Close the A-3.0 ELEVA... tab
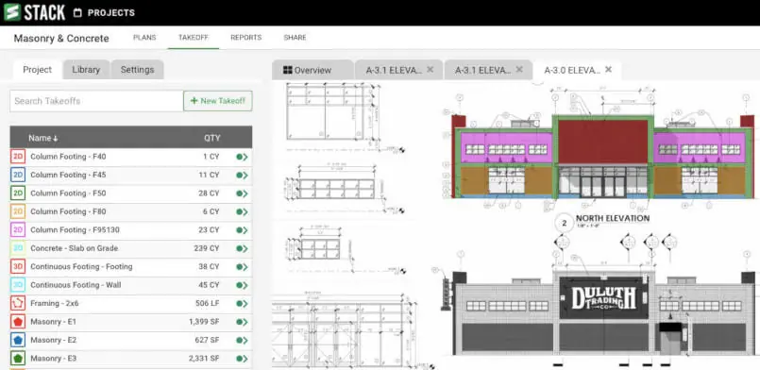This screenshot has height=370, width=760. [608, 70]
